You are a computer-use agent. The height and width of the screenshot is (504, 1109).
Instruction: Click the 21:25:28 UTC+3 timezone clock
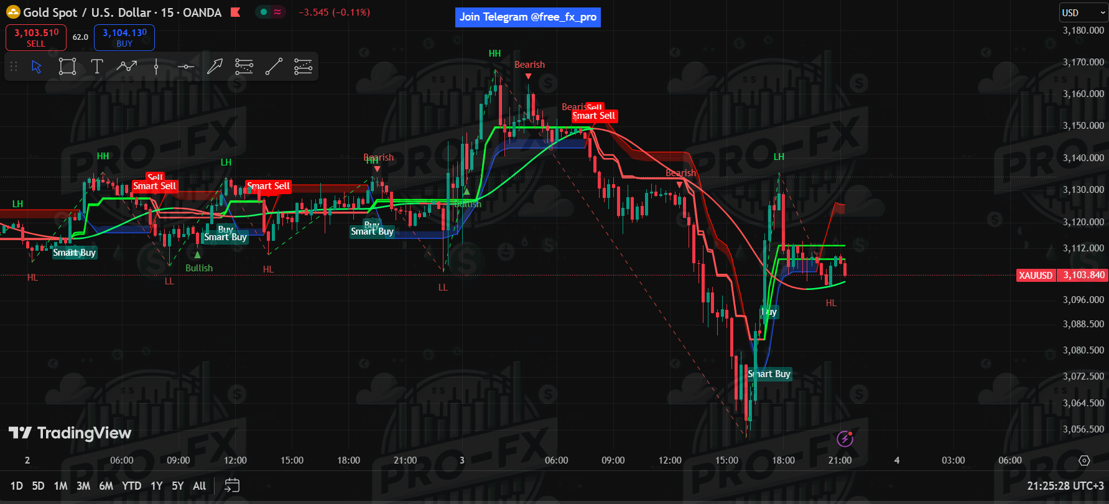pyautogui.click(x=1065, y=486)
